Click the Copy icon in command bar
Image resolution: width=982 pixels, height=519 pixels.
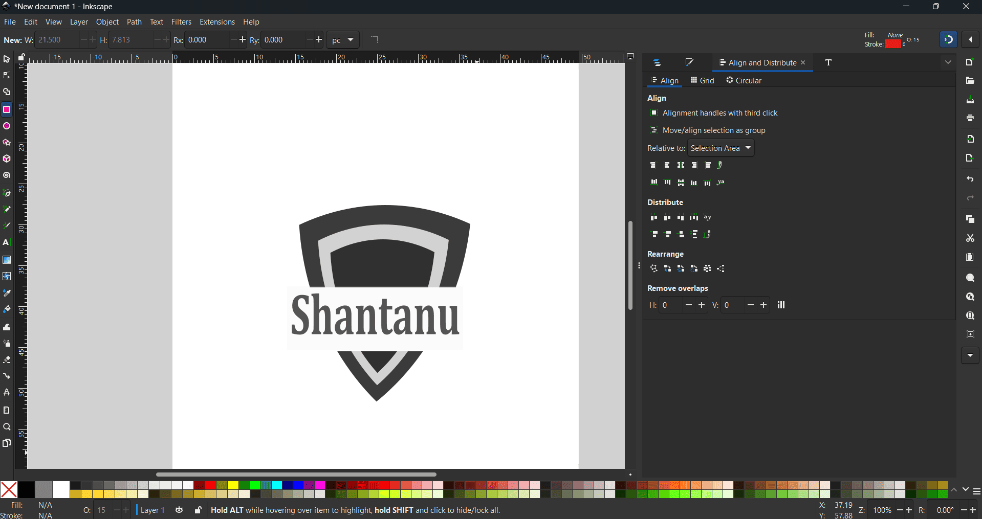pyautogui.click(x=970, y=219)
